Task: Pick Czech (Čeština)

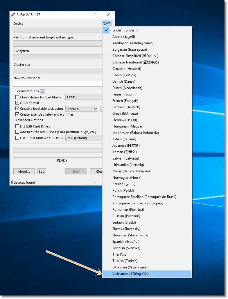Action: pyautogui.click(x=147, y=75)
